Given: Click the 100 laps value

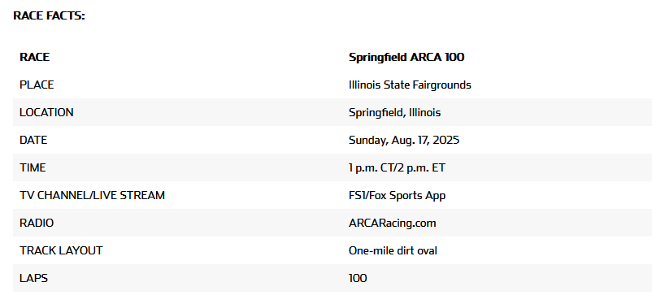Looking at the screenshot, I should (x=358, y=278).
